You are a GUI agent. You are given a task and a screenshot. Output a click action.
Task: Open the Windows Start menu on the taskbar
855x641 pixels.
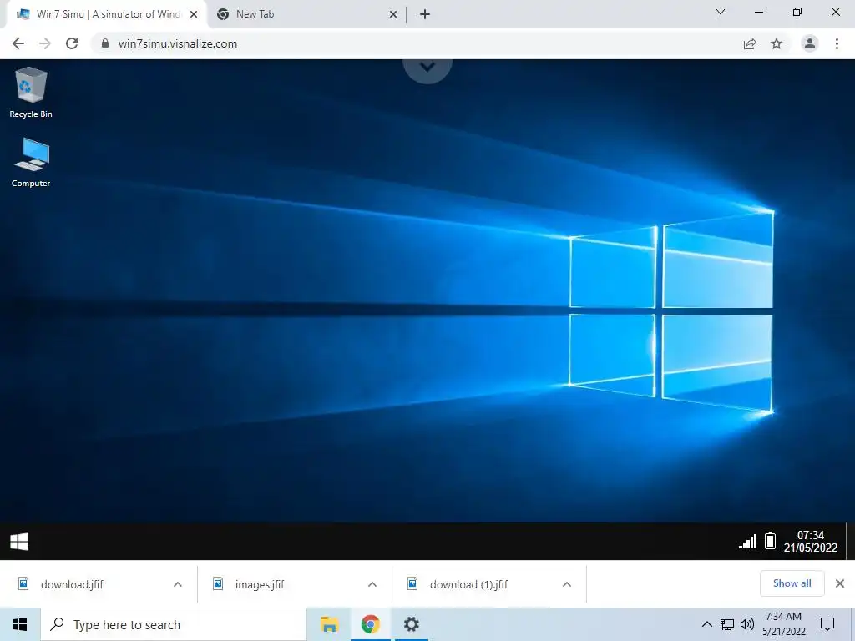(20, 624)
